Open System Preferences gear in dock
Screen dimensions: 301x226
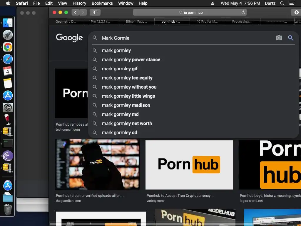pos(8,107)
